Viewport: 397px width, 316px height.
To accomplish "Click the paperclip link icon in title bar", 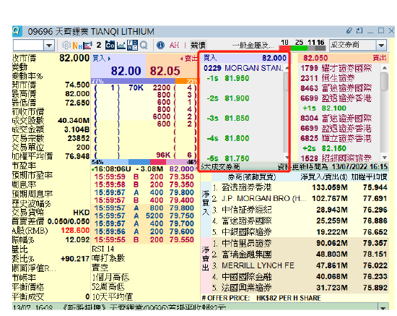I will 349,30.
